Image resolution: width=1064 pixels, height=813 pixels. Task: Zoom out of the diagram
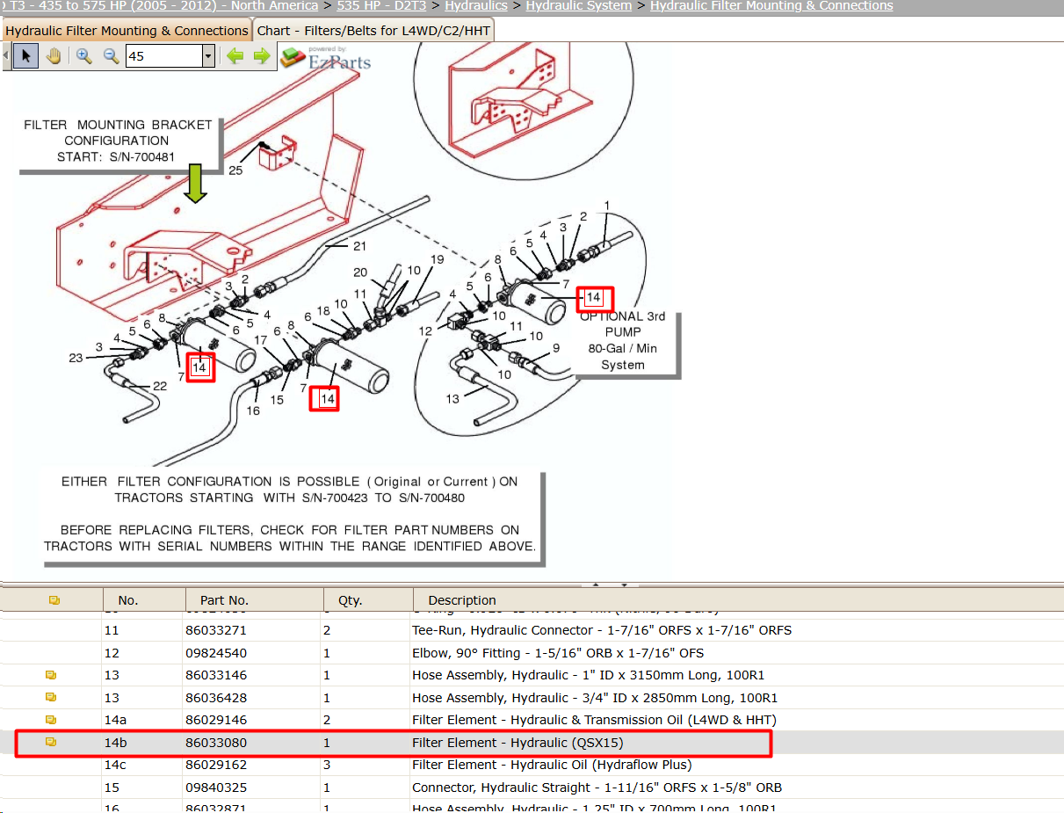point(111,56)
